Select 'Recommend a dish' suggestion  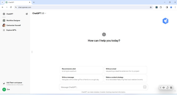tap(82, 70)
